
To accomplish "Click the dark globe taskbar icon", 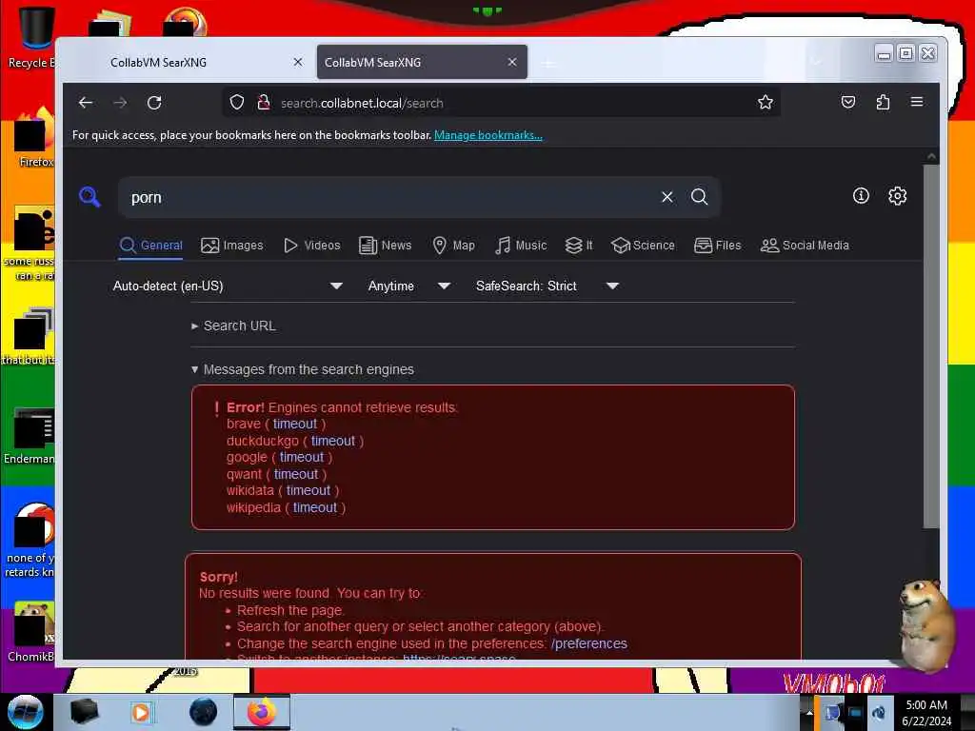I will [x=203, y=712].
